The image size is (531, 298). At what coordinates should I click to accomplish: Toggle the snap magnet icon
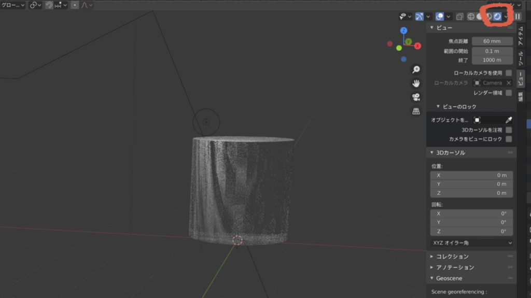pos(50,5)
